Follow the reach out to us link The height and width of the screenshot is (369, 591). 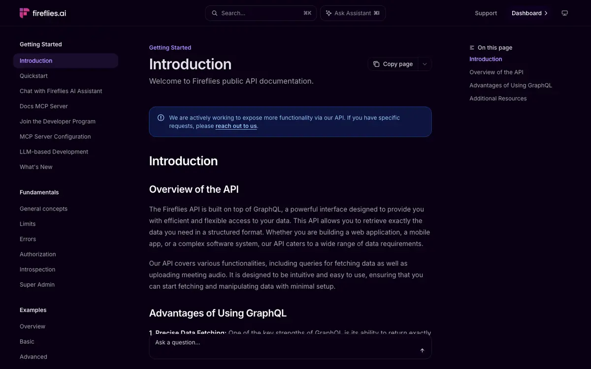point(236,126)
